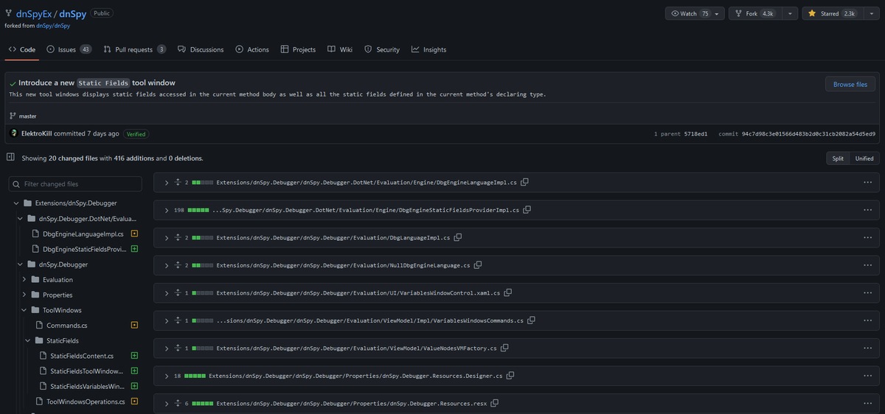
Task: Collapse the ToolWindows folder in tree
Action: [24, 310]
